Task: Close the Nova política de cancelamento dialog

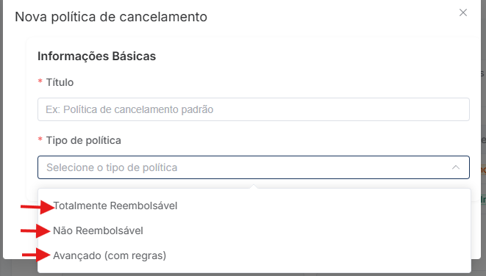Action: [463, 12]
